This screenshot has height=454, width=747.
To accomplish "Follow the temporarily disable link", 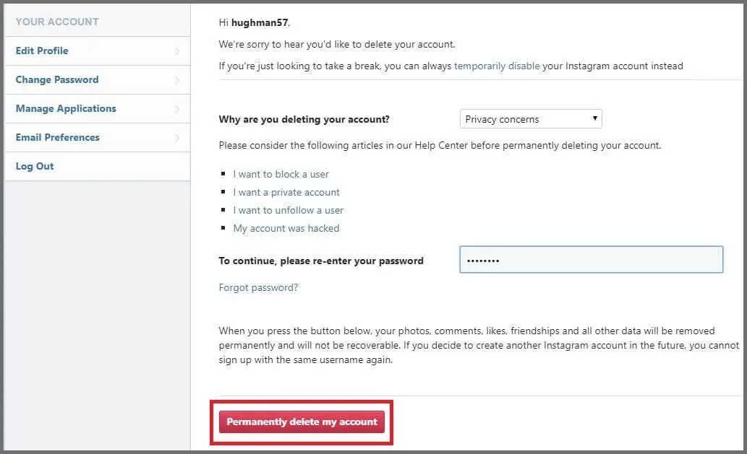I will click(x=497, y=66).
